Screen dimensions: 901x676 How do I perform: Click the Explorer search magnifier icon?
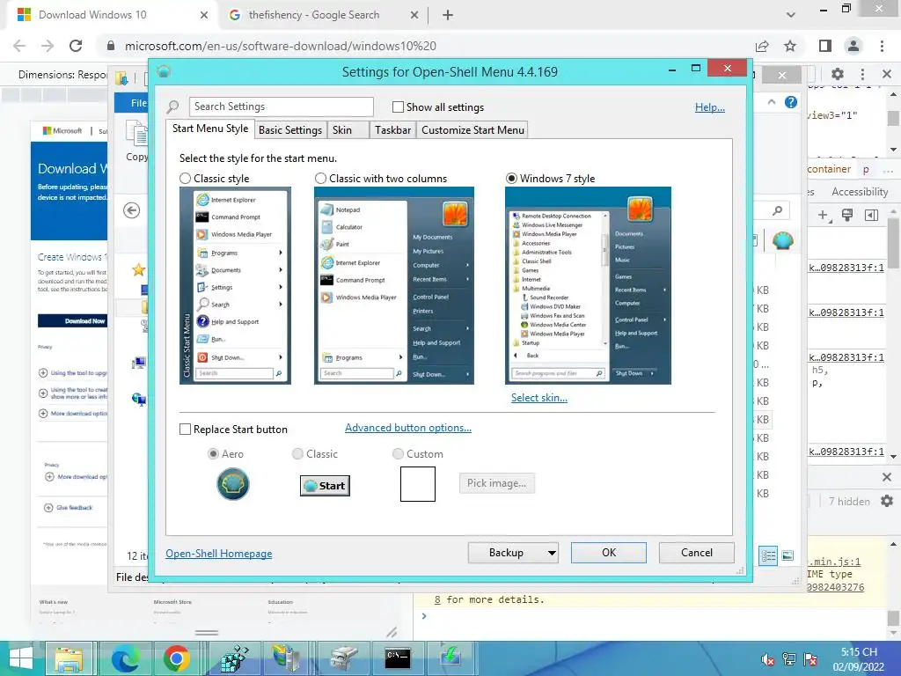pos(778,210)
